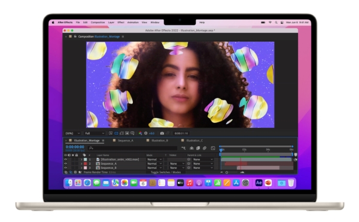This screenshot has height=222, width=359.
Task: Switch to the Sequence_A timeline tab
Action: (x=126, y=140)
